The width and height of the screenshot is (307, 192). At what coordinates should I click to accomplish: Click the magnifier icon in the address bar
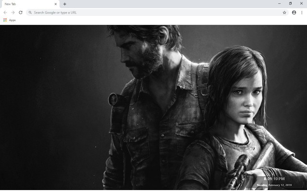[30, 12]
